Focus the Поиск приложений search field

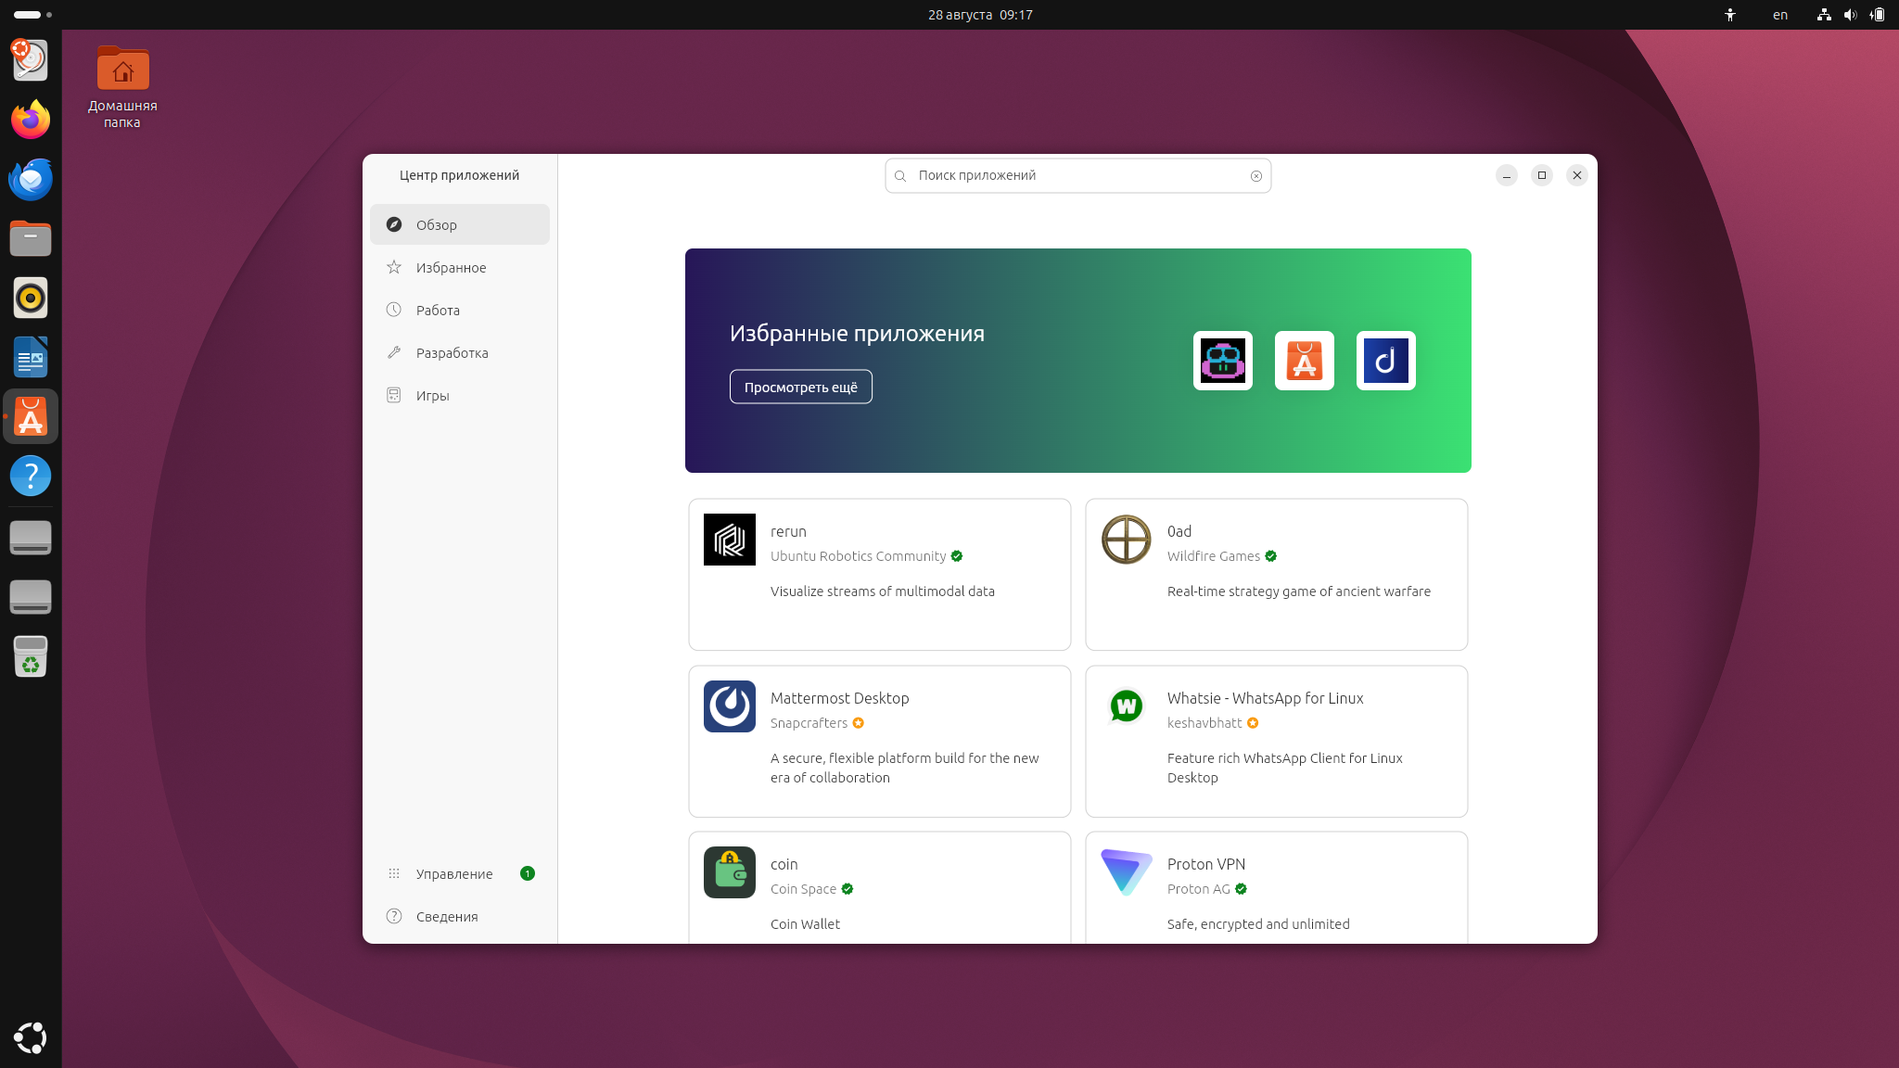point(1078,176)
